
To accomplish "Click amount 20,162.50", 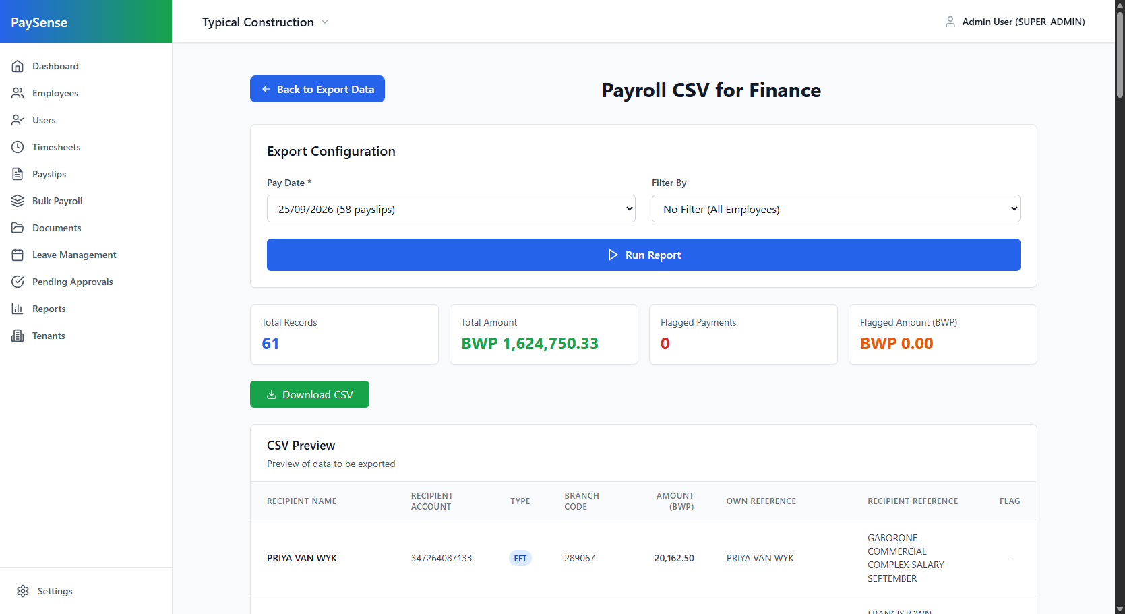I will (674, 558).
